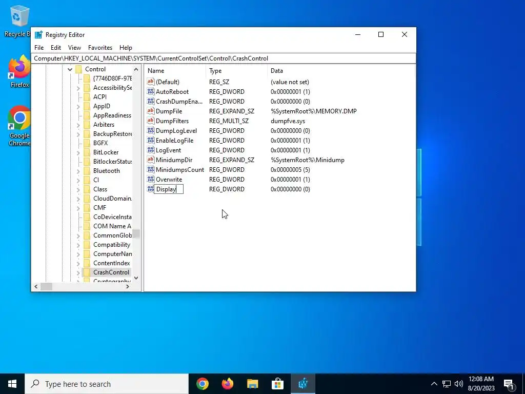Screen dimensions: 525x394
Task: Click the DumpFile string icon
Action: [151, 111]
